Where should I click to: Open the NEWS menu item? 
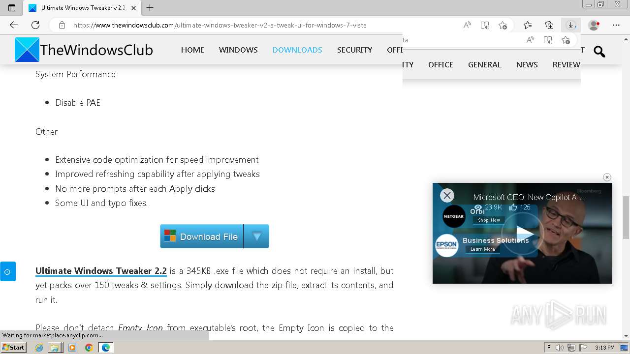(x=527, y=64)
